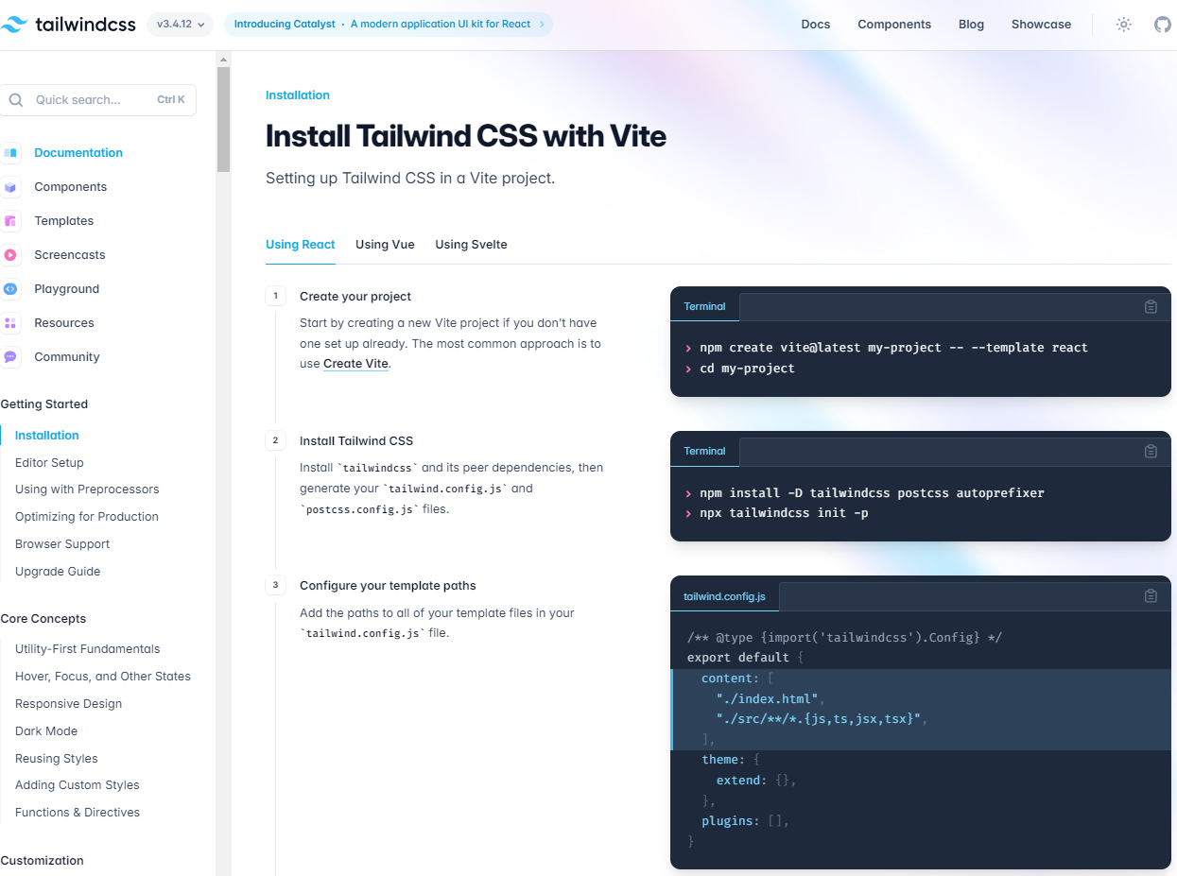Open the v3.4.12 version dropdown
Image resolution: width=1177 pixels, height=876 pixels.
coord(180,25)
